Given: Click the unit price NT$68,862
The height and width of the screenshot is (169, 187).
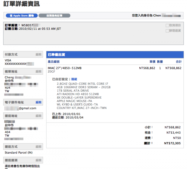Looking at the screenshot, I should [x=147, y=68].
